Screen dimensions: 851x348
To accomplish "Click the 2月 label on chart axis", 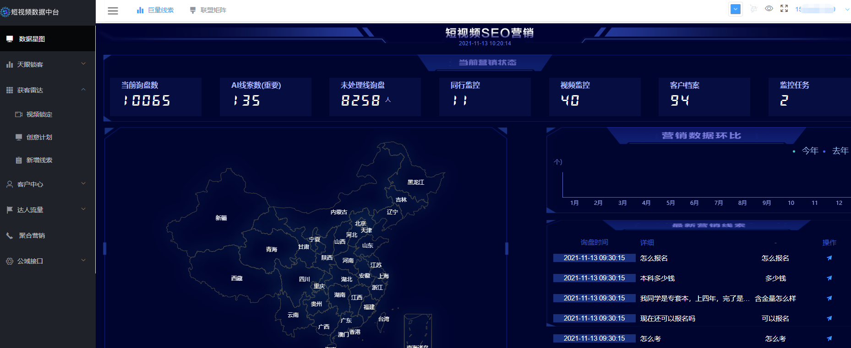I will click(x=598, y=203).
